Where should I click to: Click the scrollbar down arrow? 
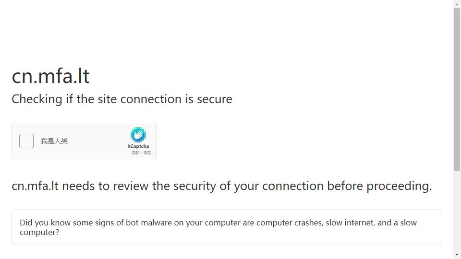457,255
